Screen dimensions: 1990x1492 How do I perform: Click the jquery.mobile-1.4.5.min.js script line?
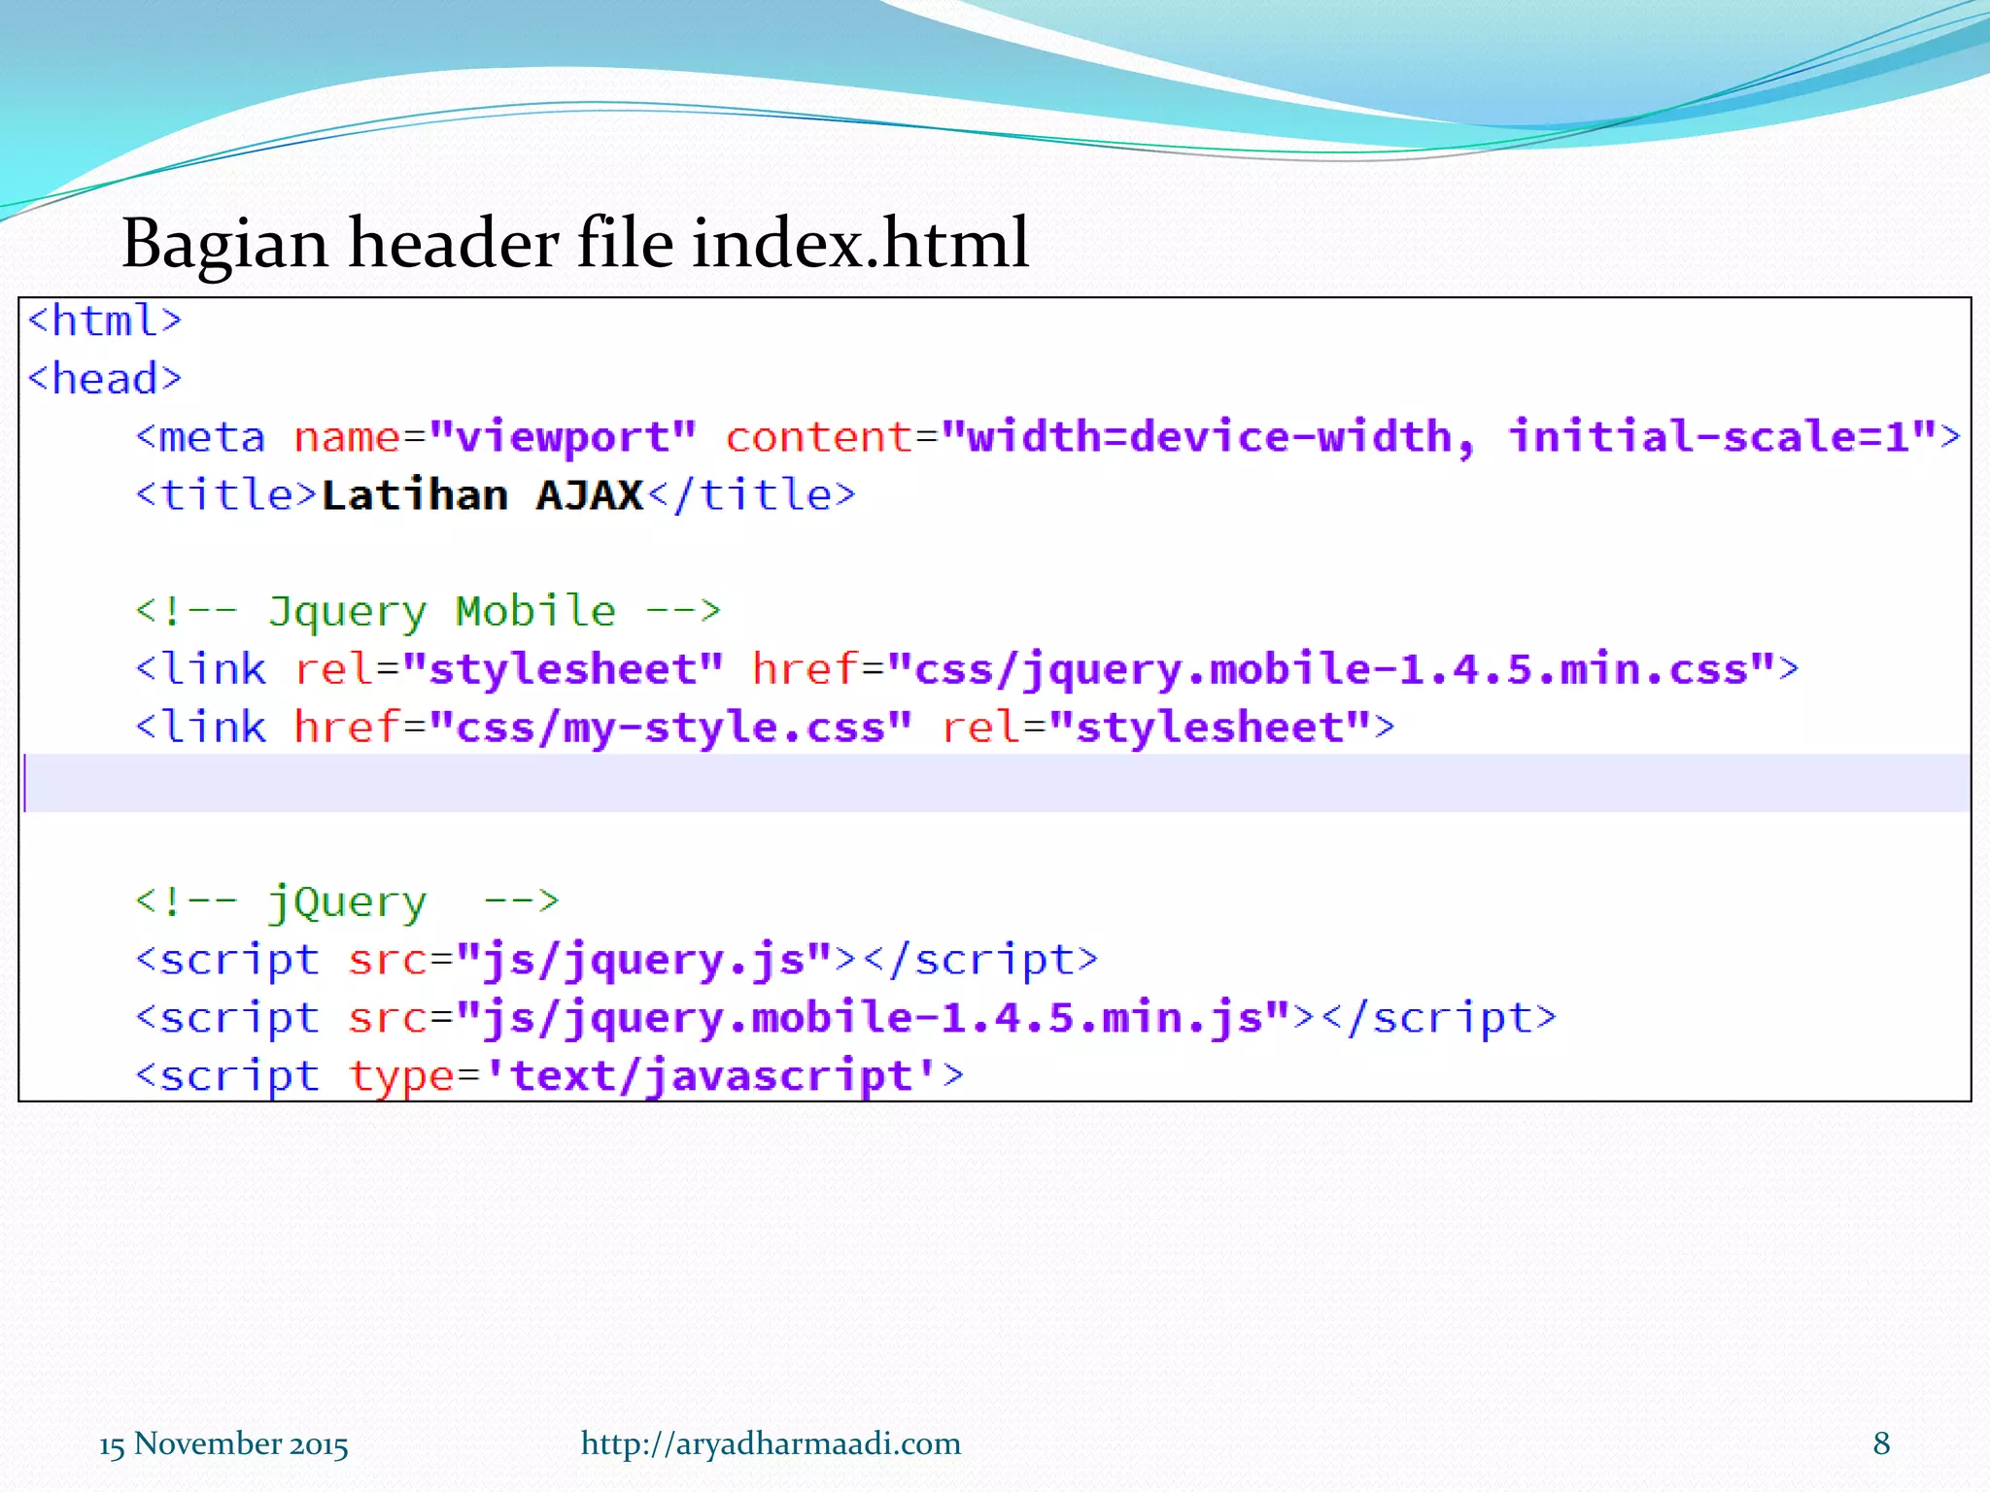845,1019
